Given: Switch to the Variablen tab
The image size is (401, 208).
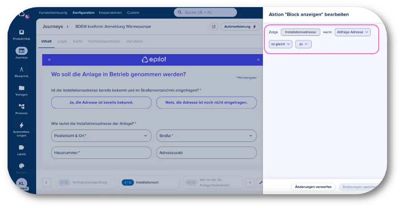Looking at the screenshot, I should [x=134, y=41].
